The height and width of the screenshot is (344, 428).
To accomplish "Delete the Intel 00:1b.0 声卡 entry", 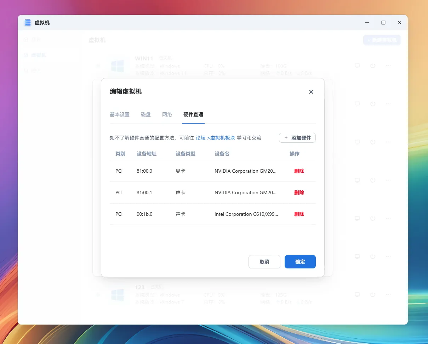I will (x=299, y=214).
